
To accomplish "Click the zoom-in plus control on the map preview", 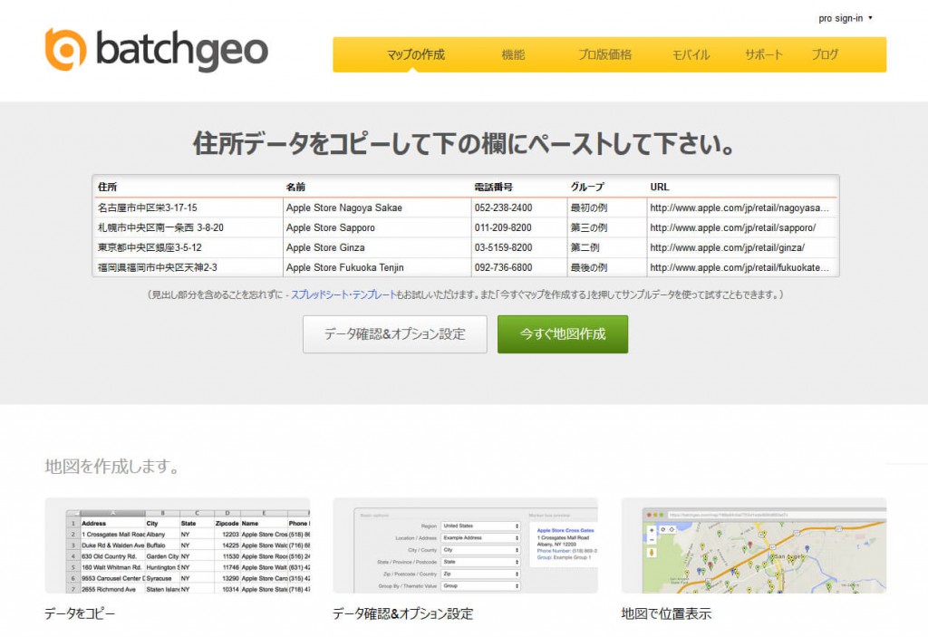I will coord(651,529).
